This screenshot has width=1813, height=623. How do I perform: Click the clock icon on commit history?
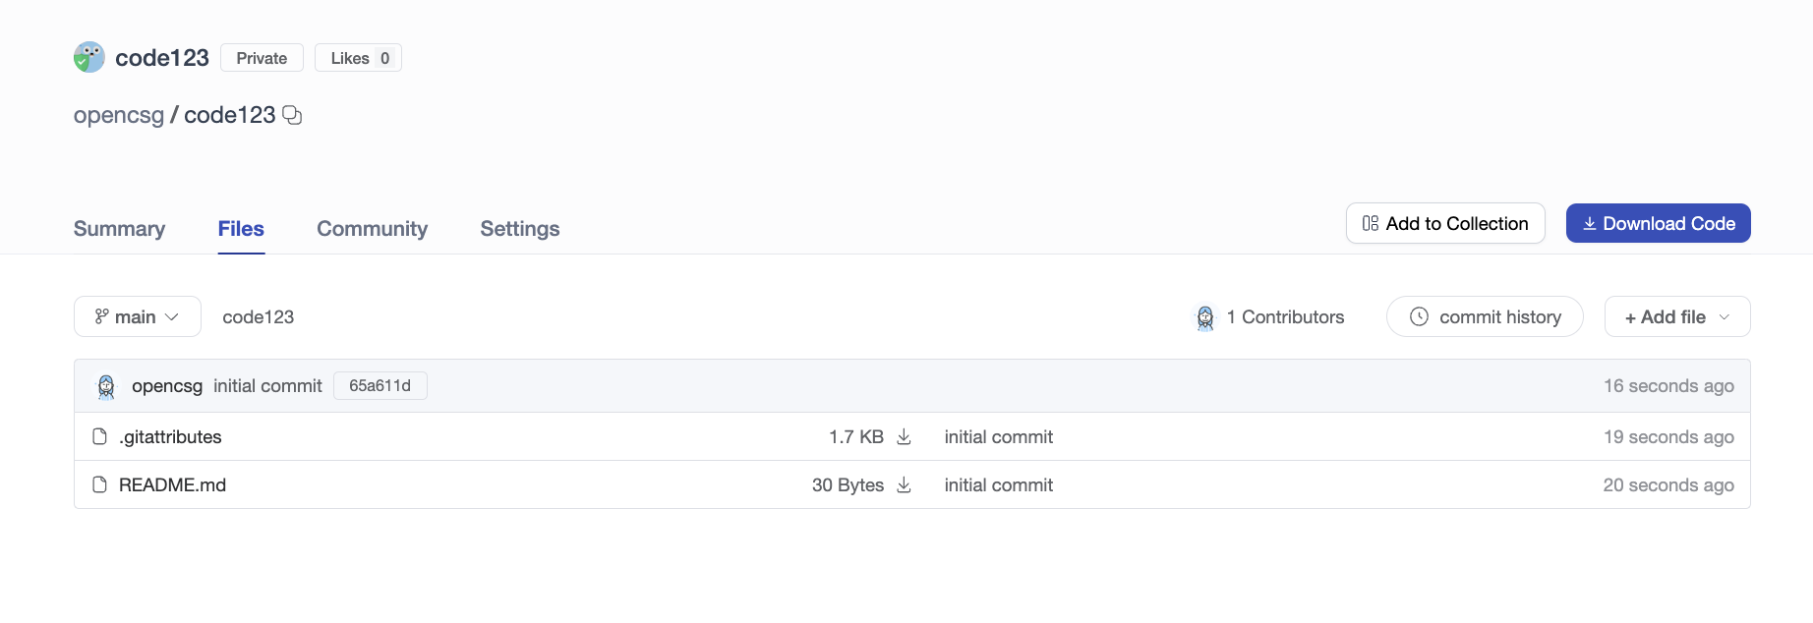1418,316
